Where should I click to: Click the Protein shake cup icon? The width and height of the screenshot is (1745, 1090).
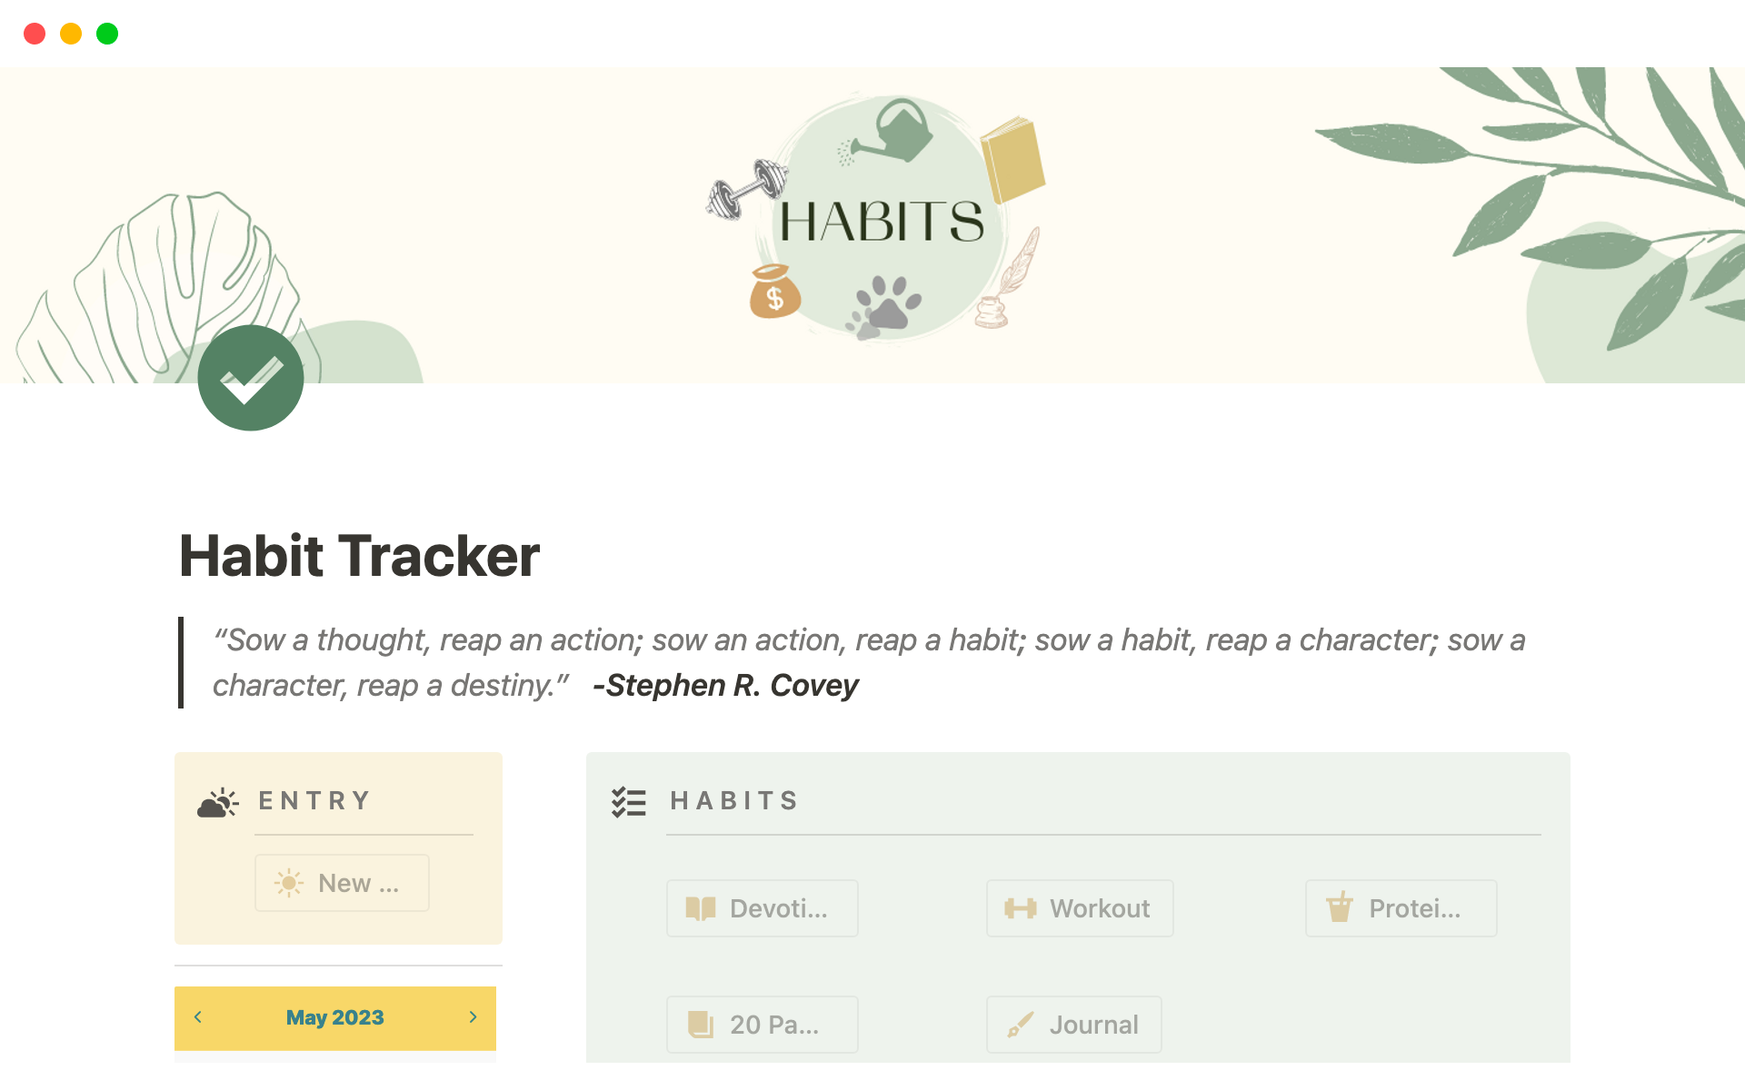[1338, 908]
